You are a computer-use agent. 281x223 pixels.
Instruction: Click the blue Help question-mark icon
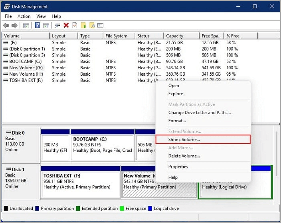37,25
